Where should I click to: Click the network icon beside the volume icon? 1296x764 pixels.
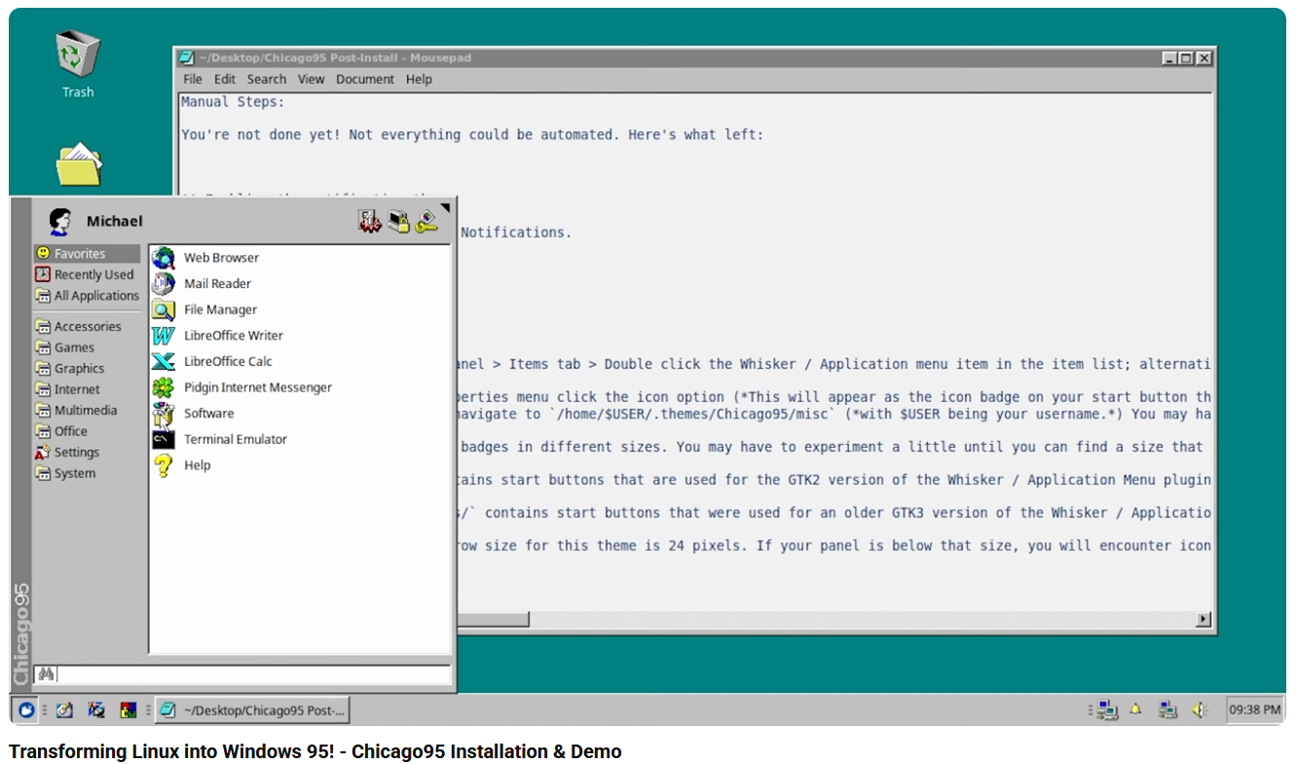coord(1167,710)
